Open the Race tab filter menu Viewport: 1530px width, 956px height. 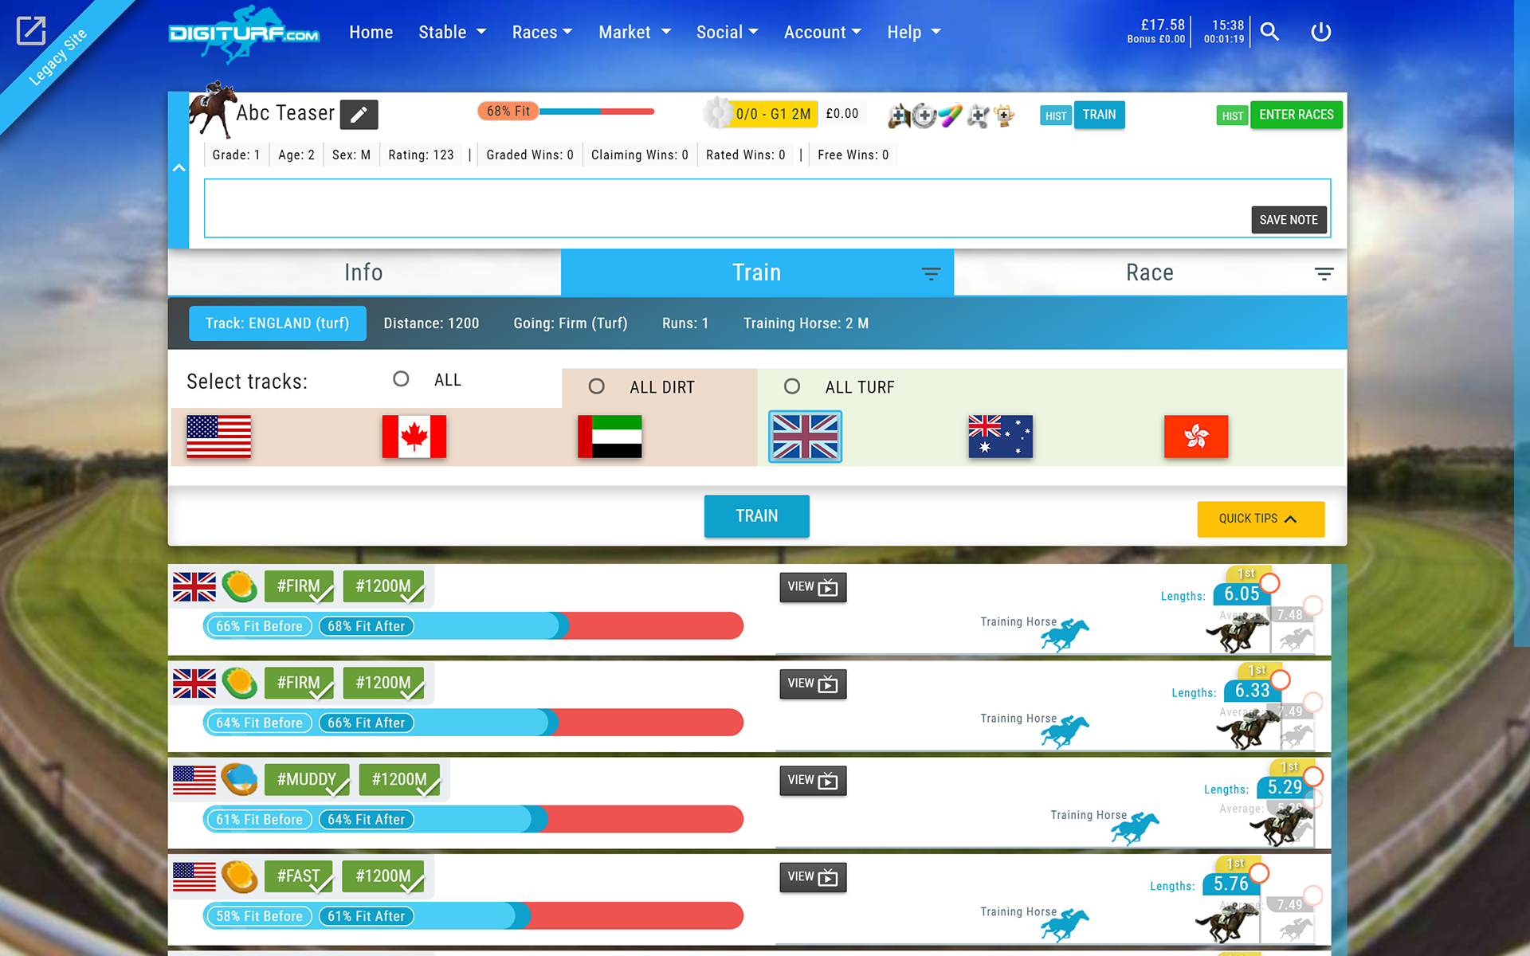(x=1324, y=273)
